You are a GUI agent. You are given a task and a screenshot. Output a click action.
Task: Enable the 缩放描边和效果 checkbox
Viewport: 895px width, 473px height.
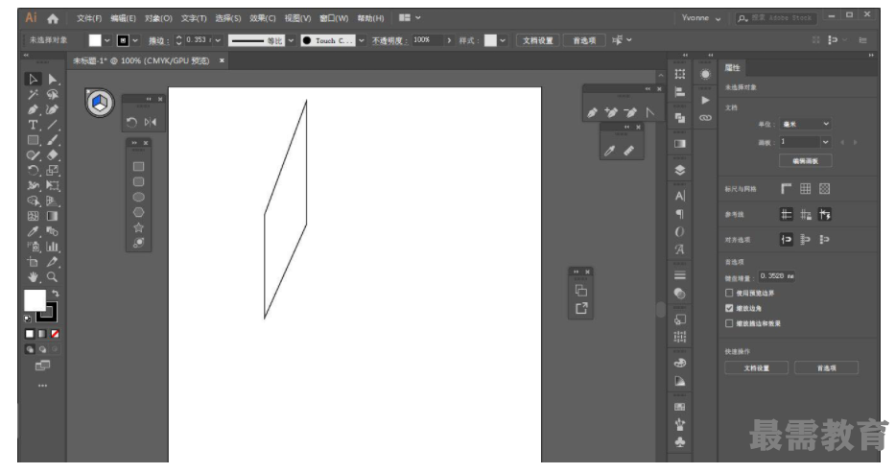(729, 323)
